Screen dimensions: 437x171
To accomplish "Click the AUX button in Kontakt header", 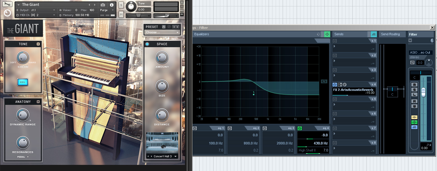I will [182, 10].
